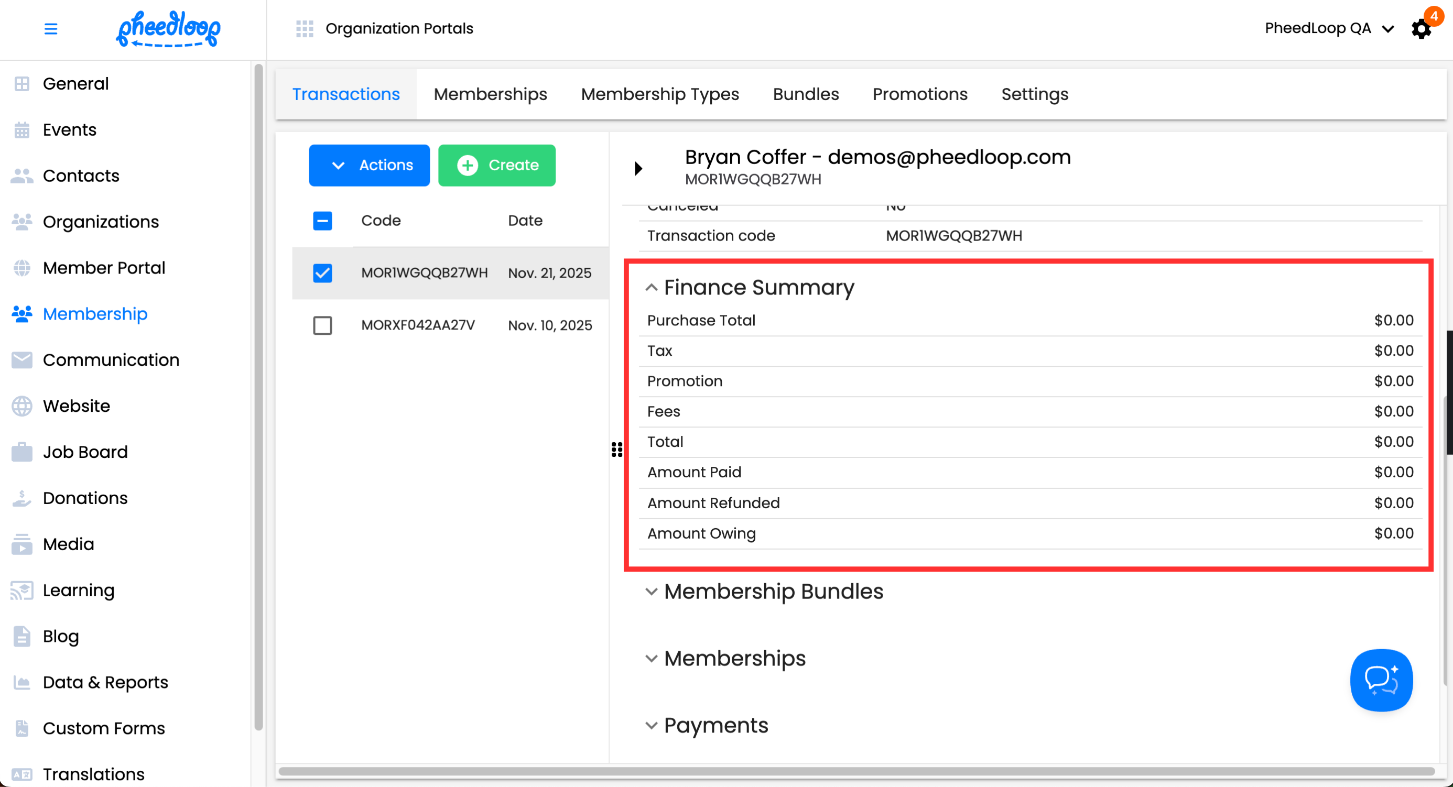Screen dimensions: 1453x787
Task: Collapse the Finance Summary section
Action: (x=651, y=288)
